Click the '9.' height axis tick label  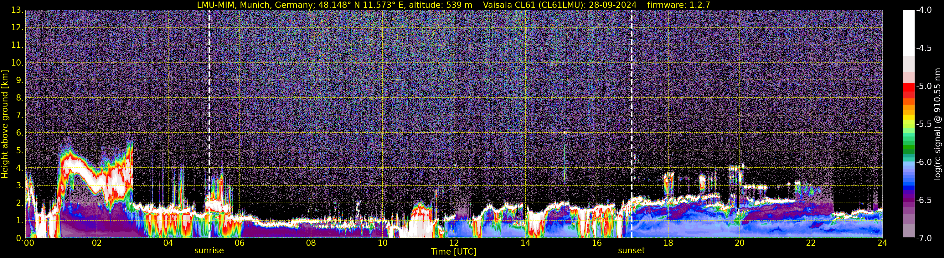[19, 80]
